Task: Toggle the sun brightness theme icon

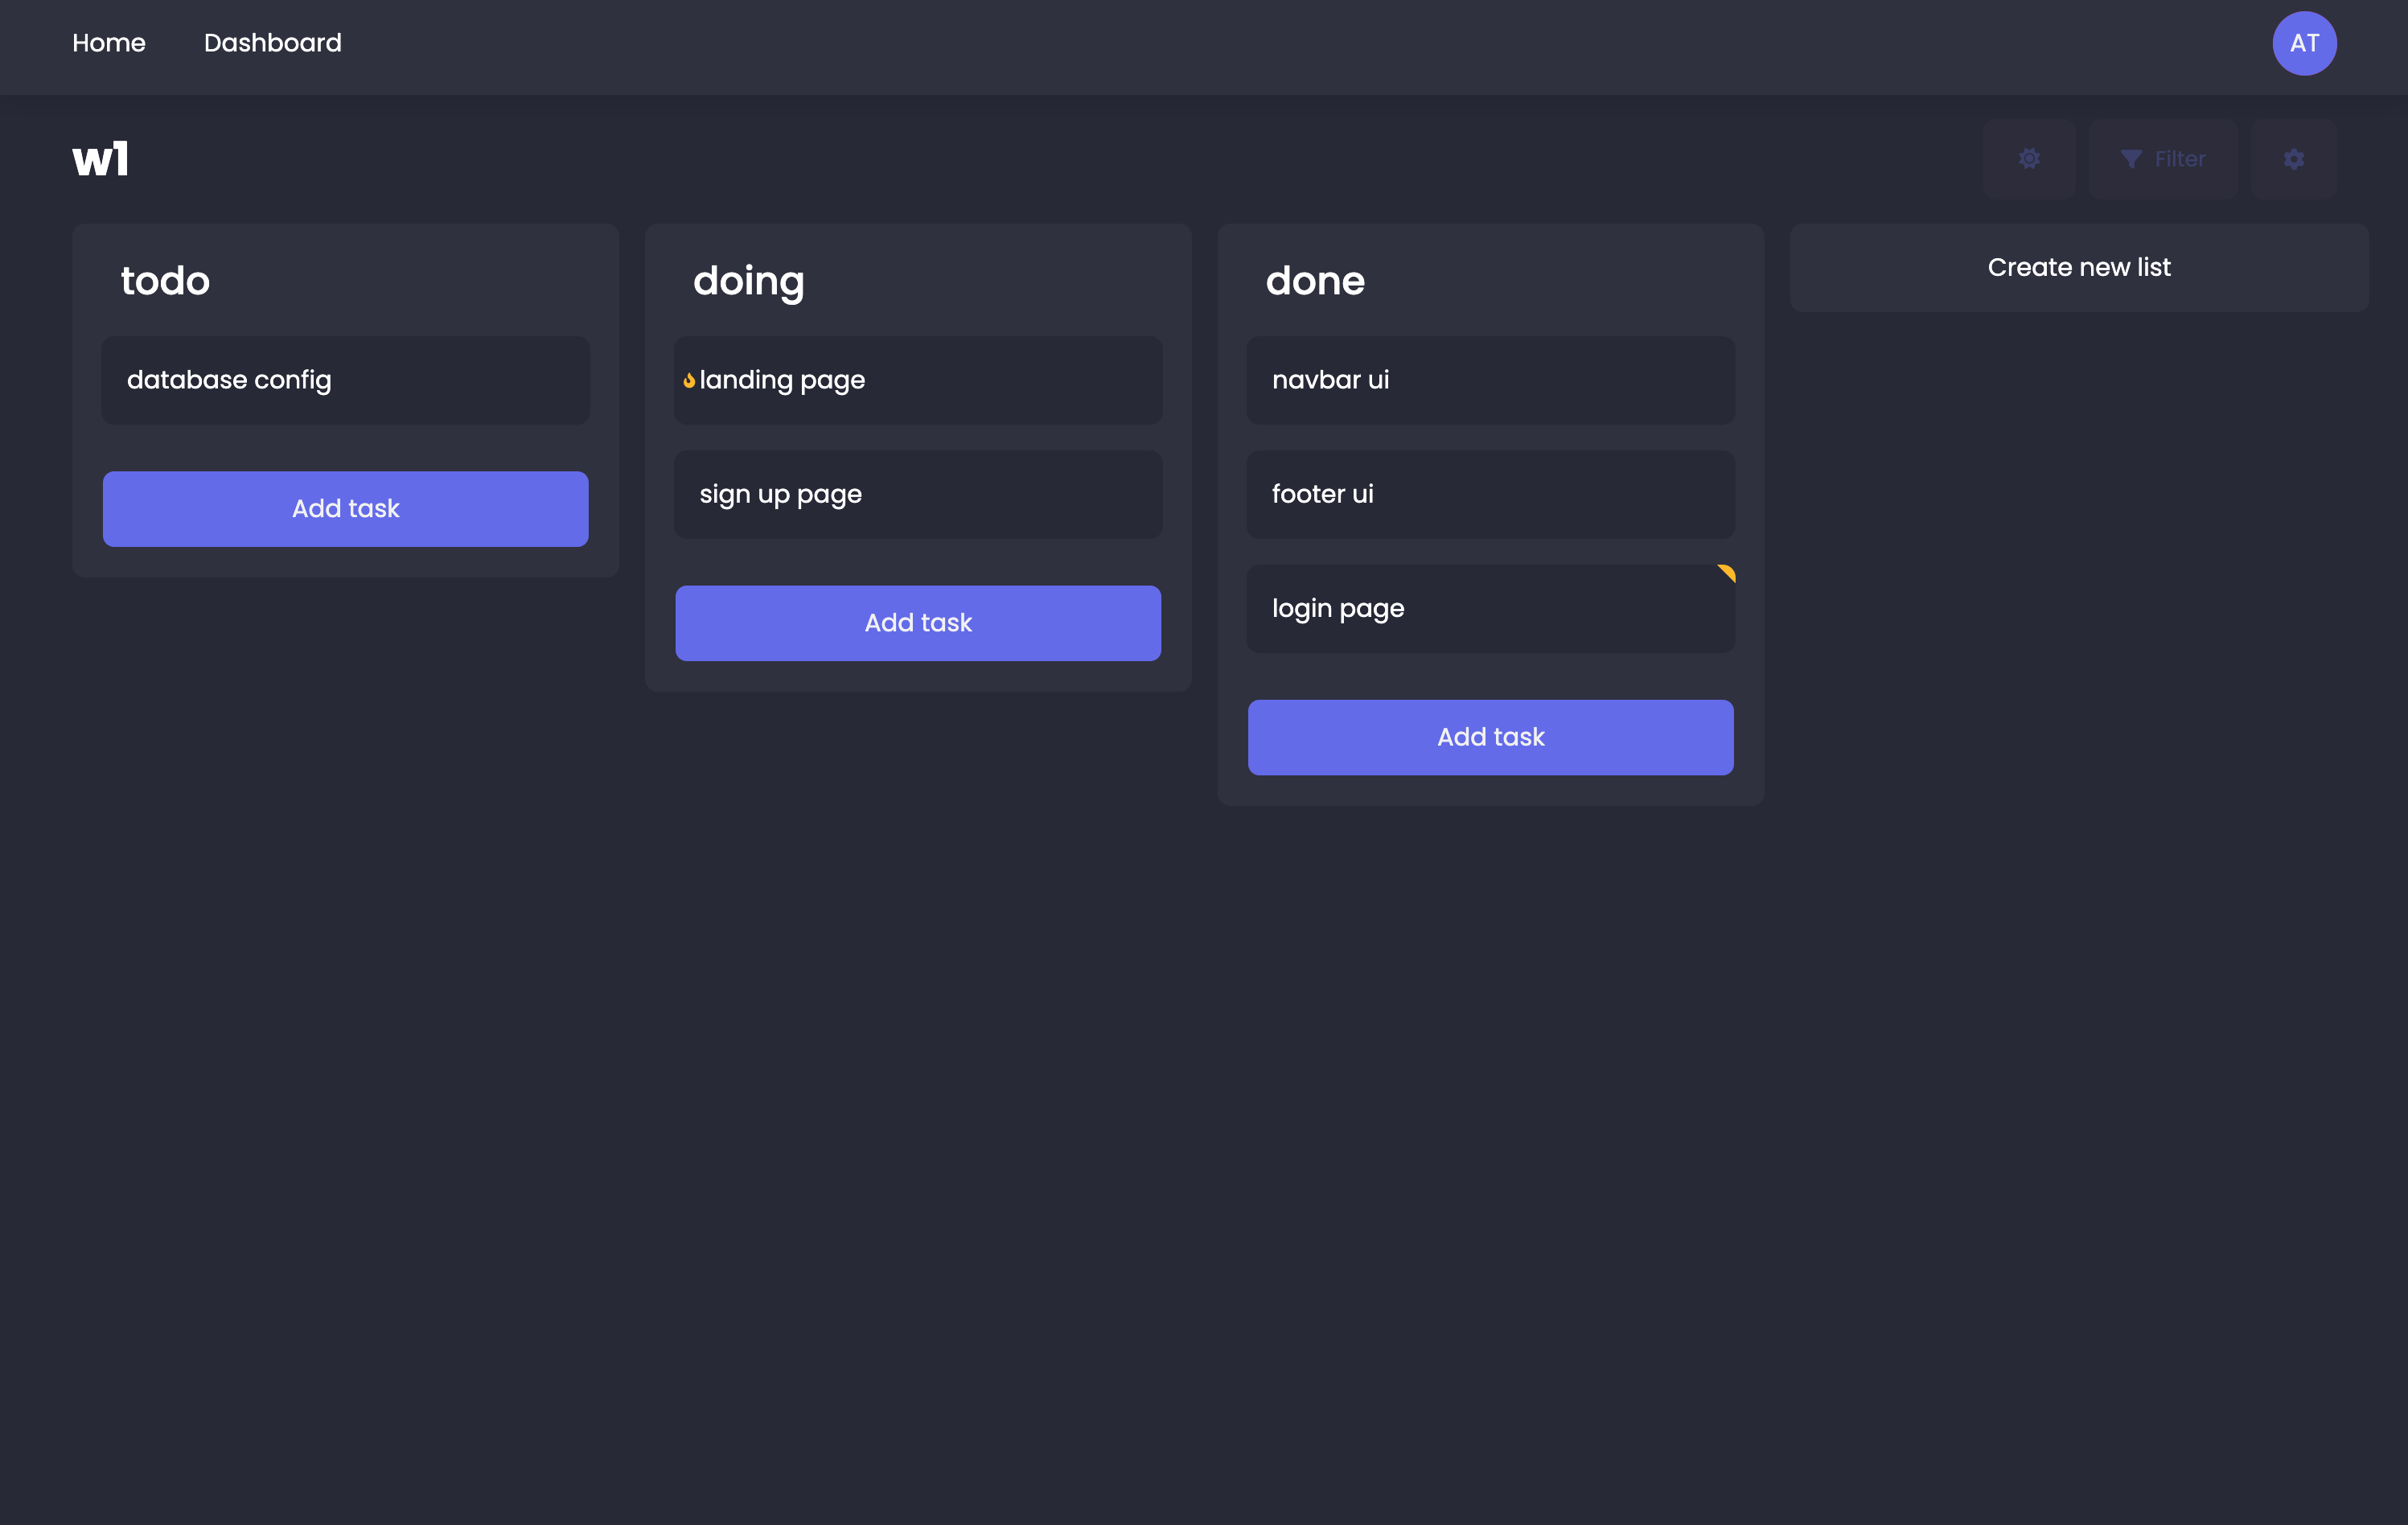Action: coord(2028,159)
